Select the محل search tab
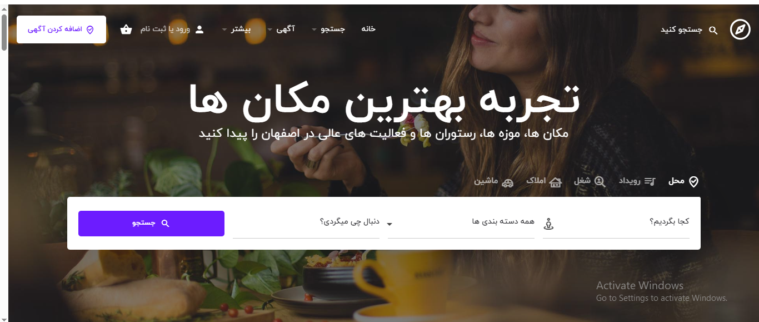This screenshot has height=322, width=759. coord(683,181)
